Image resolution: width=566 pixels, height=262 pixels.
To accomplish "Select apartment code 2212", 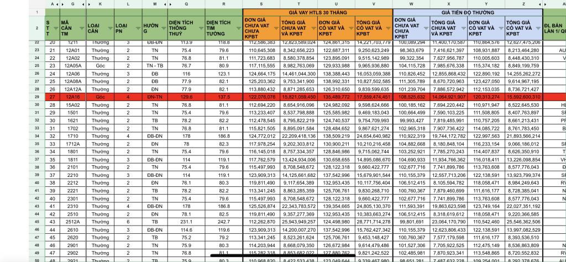I will (x=73, y=183).
